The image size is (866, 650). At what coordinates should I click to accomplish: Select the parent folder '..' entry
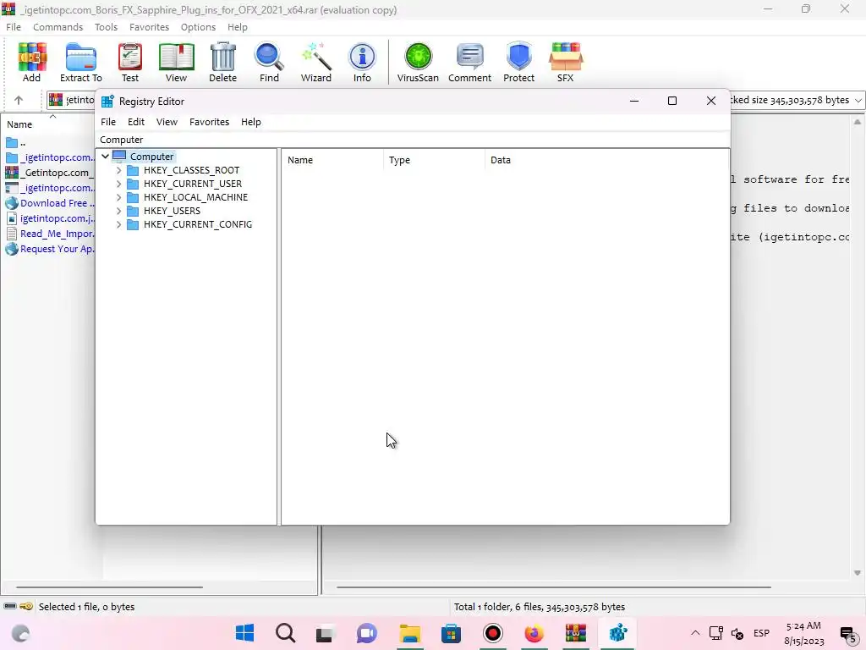(x=16, y=142)
